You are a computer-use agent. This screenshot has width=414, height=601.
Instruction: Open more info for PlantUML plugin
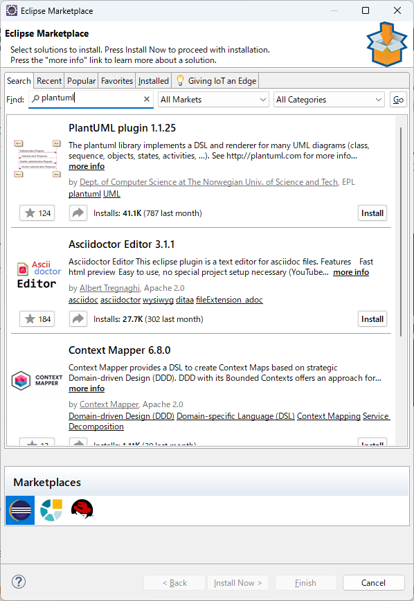[x=87, y=166]
